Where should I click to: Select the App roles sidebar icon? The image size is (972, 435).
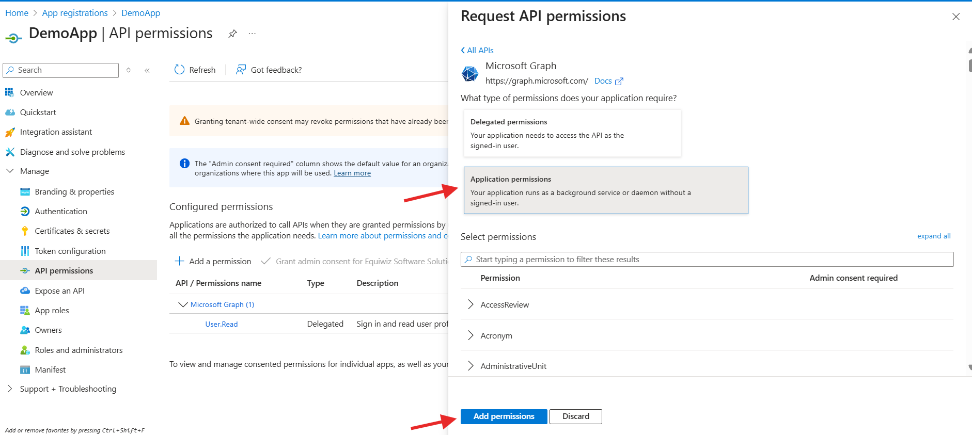(25, 310)
